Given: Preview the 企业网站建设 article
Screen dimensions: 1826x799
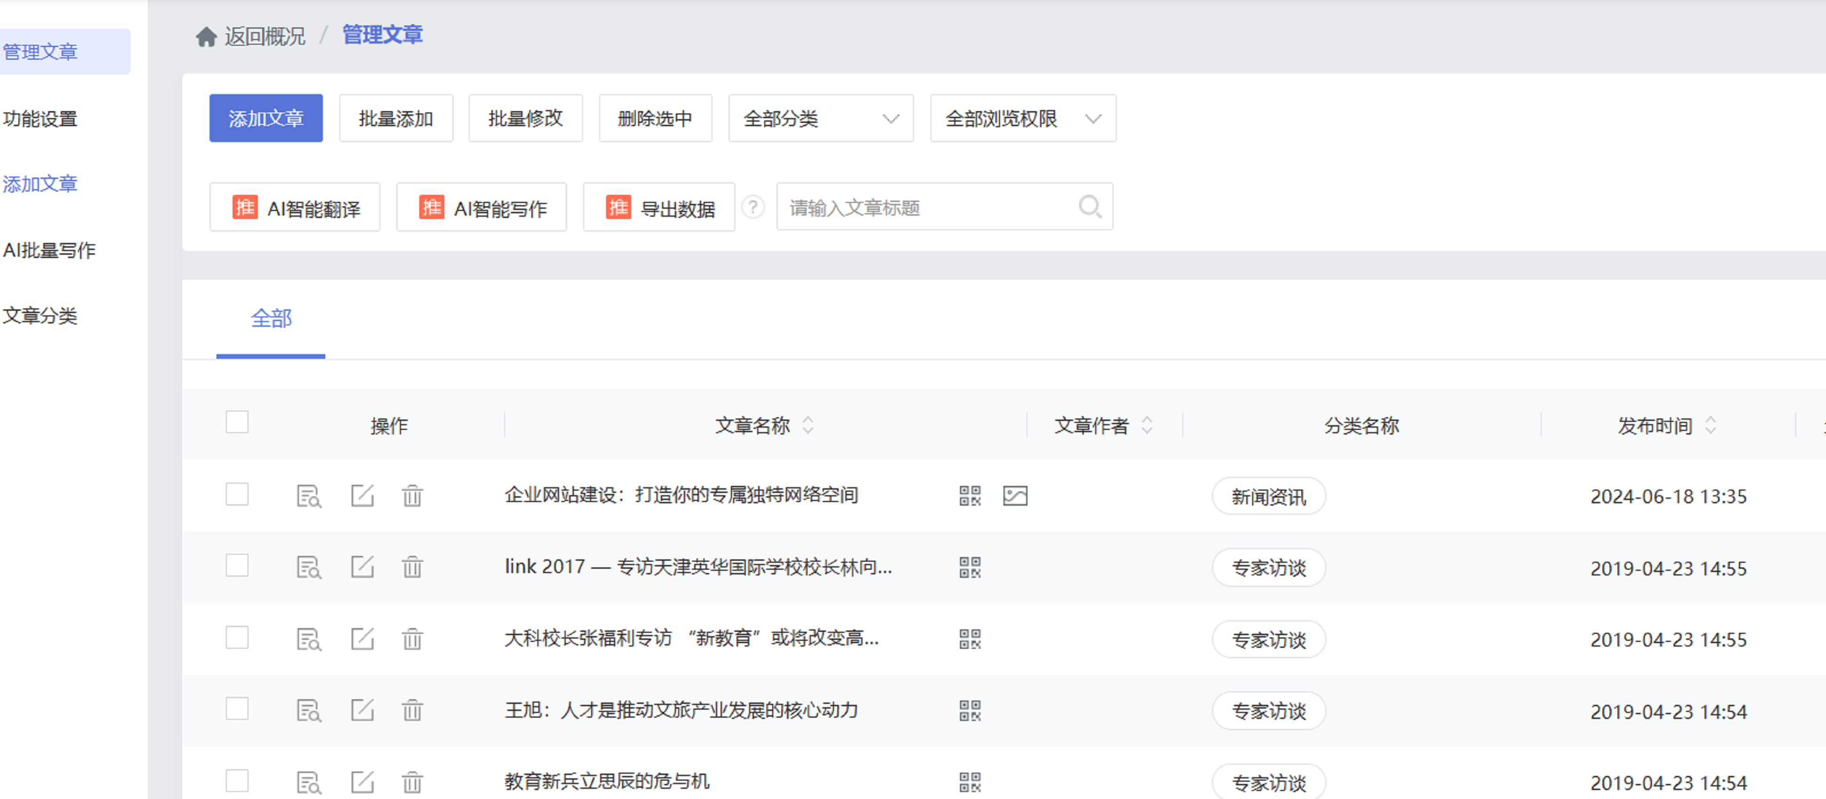Looking at the screenshot, I should 308,496.
